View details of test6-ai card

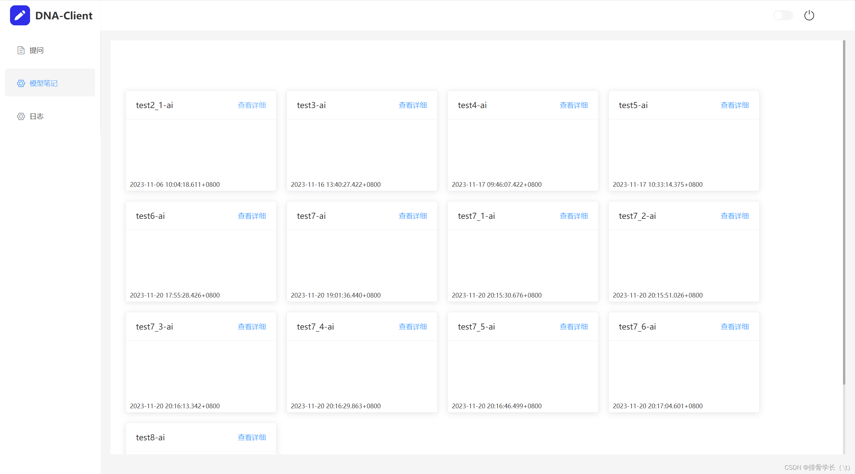pyautogui.click(x=252, y=216)
